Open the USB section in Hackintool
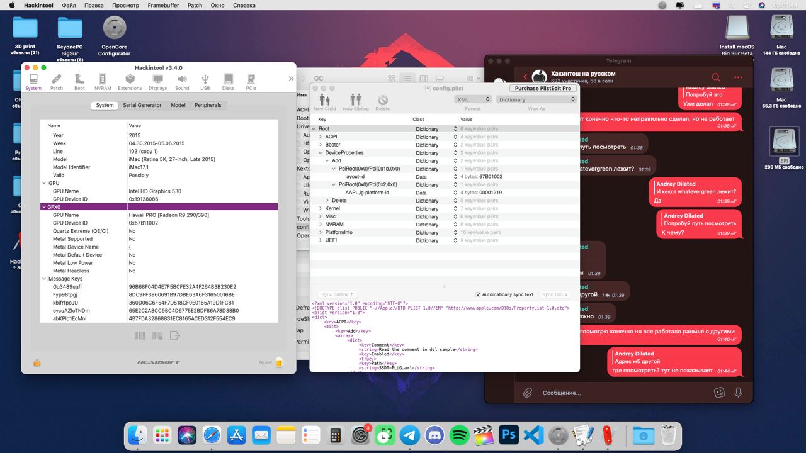The width and height of the screenshot is (806, 453). 205,82
